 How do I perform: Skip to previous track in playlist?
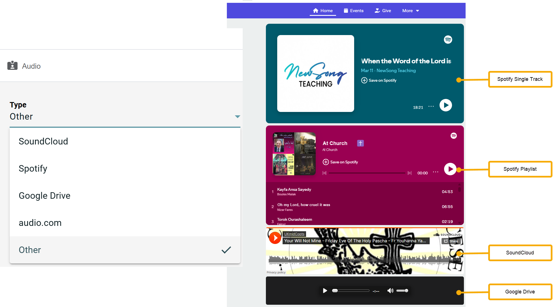coord(324,173)
